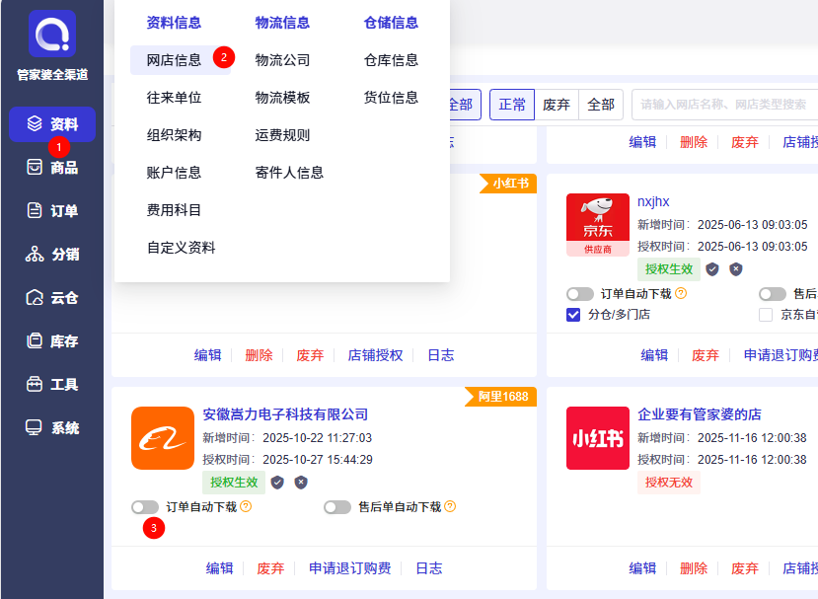The height and width of the screenshot is (599, 818).
Task: Click help icon beside 售后单自动下载
Action: coord(450,506)
